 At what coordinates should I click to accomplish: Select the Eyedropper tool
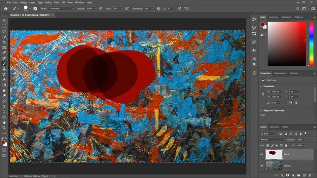coord(4,53)
